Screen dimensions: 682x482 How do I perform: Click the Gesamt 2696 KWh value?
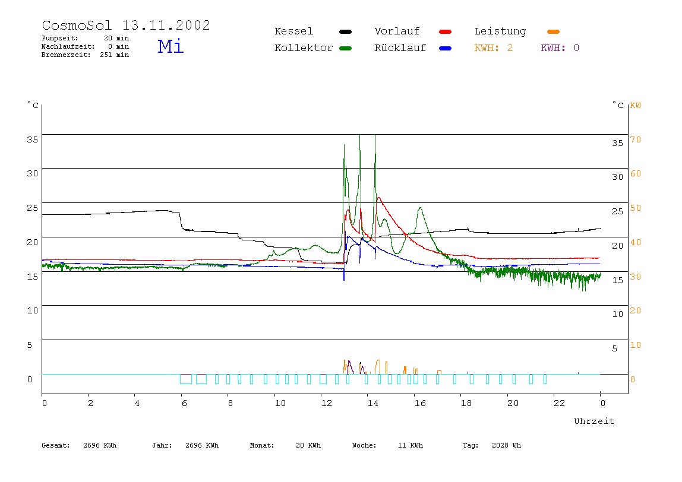click(x=100, y=445)
